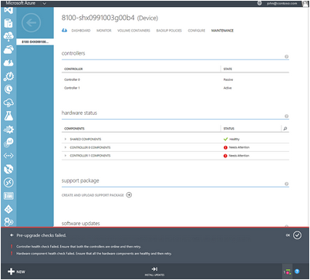Open the interlocking gears sidebar icon
Image resolution: width=310 pixels, height=280 pixels.
8,221
